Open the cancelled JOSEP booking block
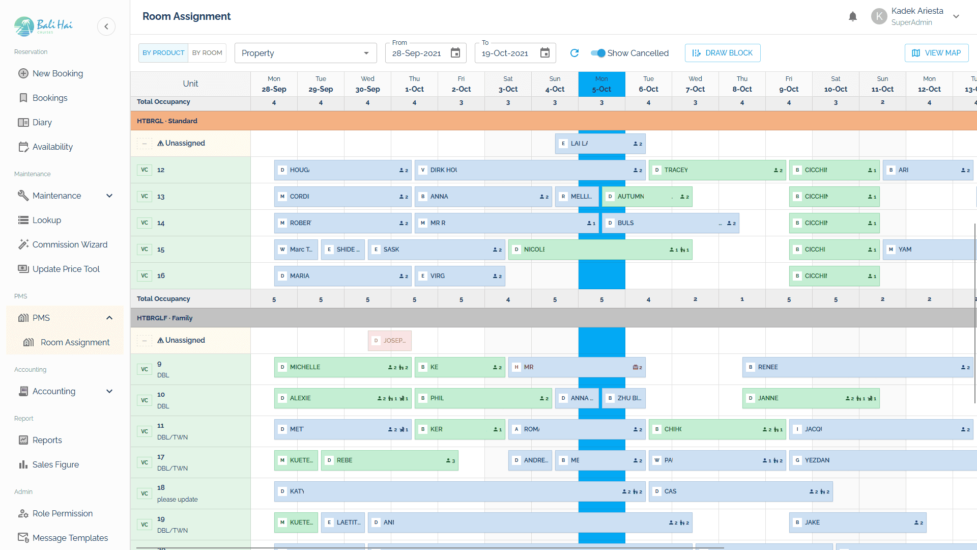The image size is (977, 550). tap(390, 341)
